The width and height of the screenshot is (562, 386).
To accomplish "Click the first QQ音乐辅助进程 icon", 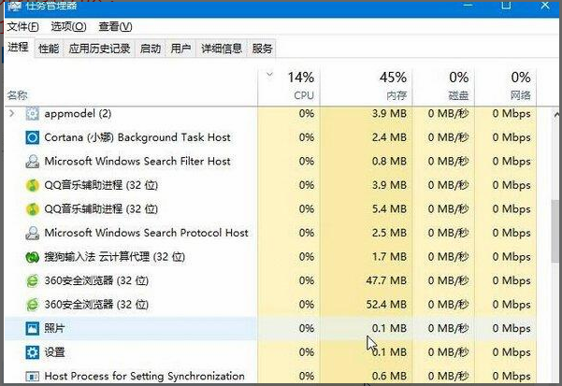I will click(33, 185).
